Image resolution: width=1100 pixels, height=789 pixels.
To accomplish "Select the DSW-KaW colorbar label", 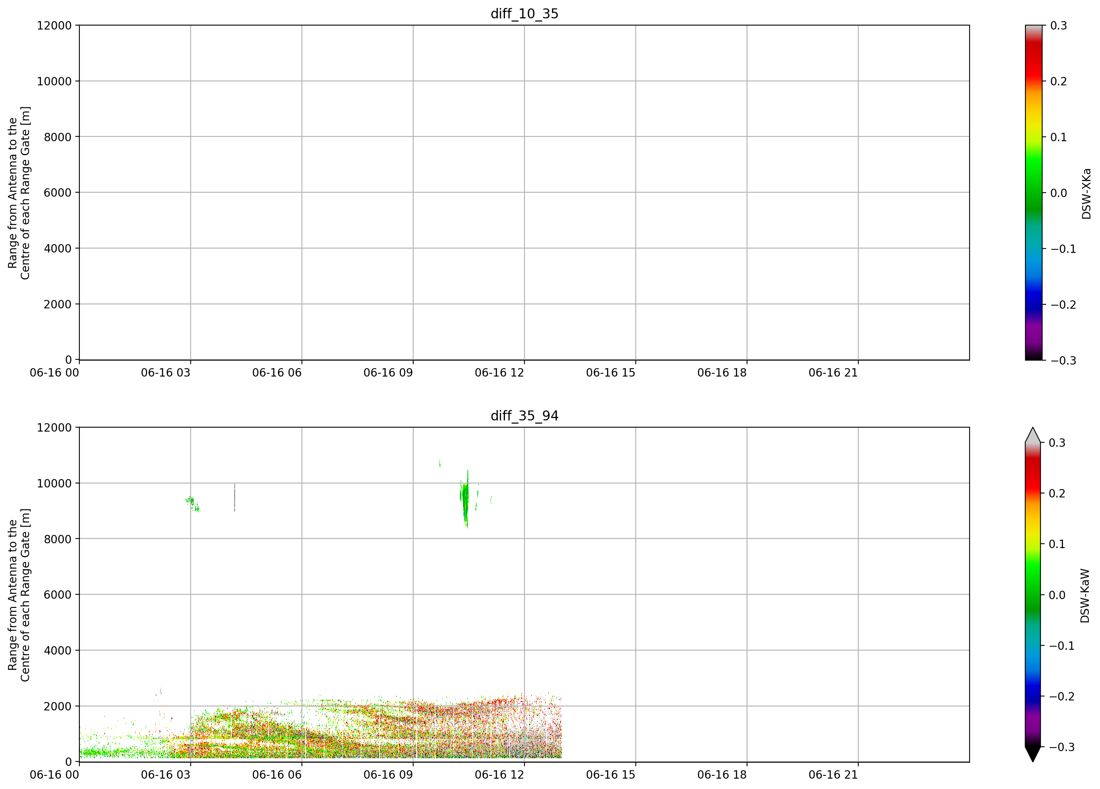I will tap(1085, 596).
